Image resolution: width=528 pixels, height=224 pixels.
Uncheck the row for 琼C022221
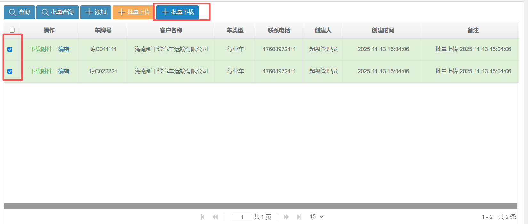coord(10,71)
